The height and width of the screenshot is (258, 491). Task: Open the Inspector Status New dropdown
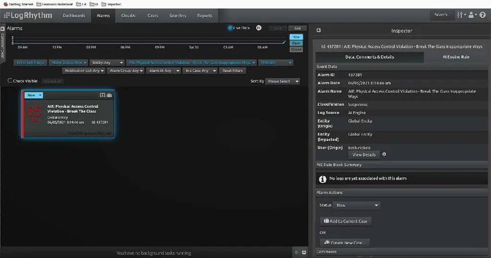(357, 205)
